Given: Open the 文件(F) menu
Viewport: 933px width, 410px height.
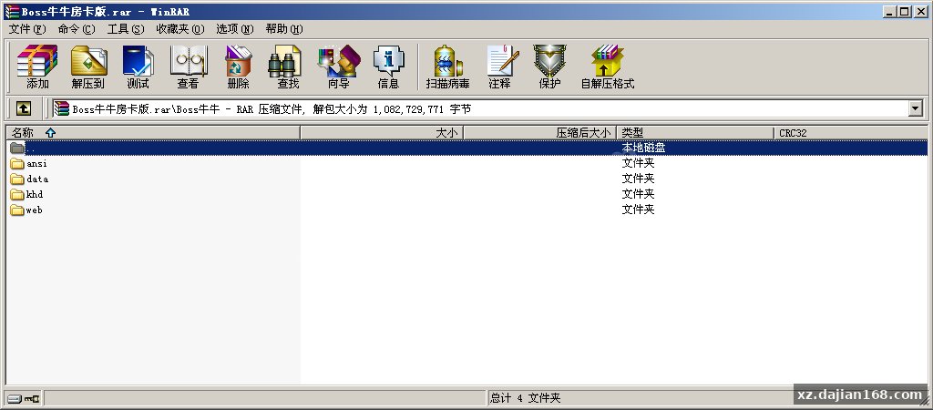Looking at the screenshot, I should coord(27,28).
